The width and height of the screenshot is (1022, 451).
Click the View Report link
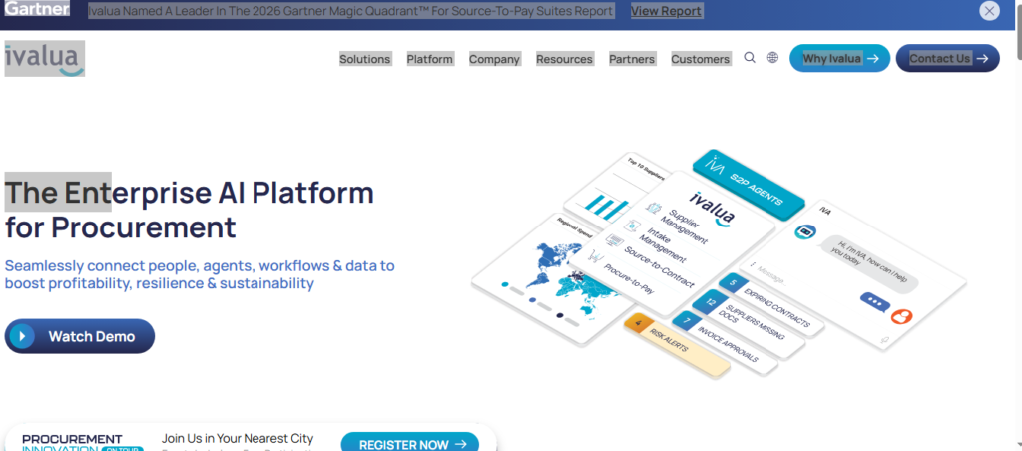click(x=666, y=11)
